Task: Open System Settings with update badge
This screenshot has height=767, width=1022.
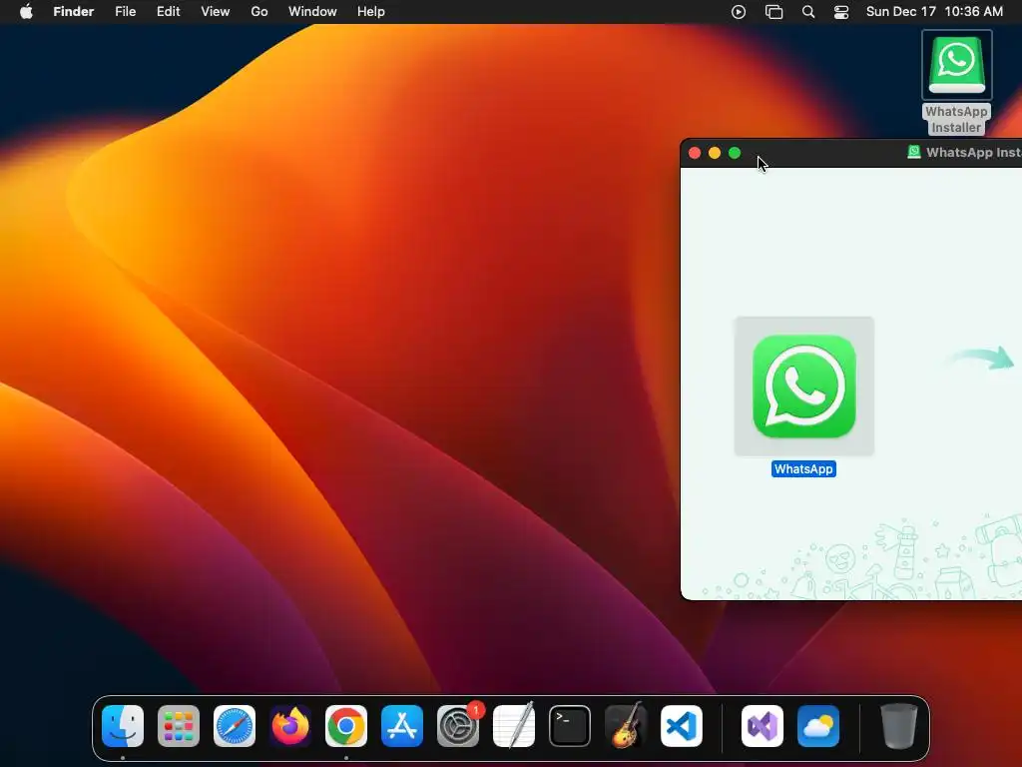Action: [458, 726]
